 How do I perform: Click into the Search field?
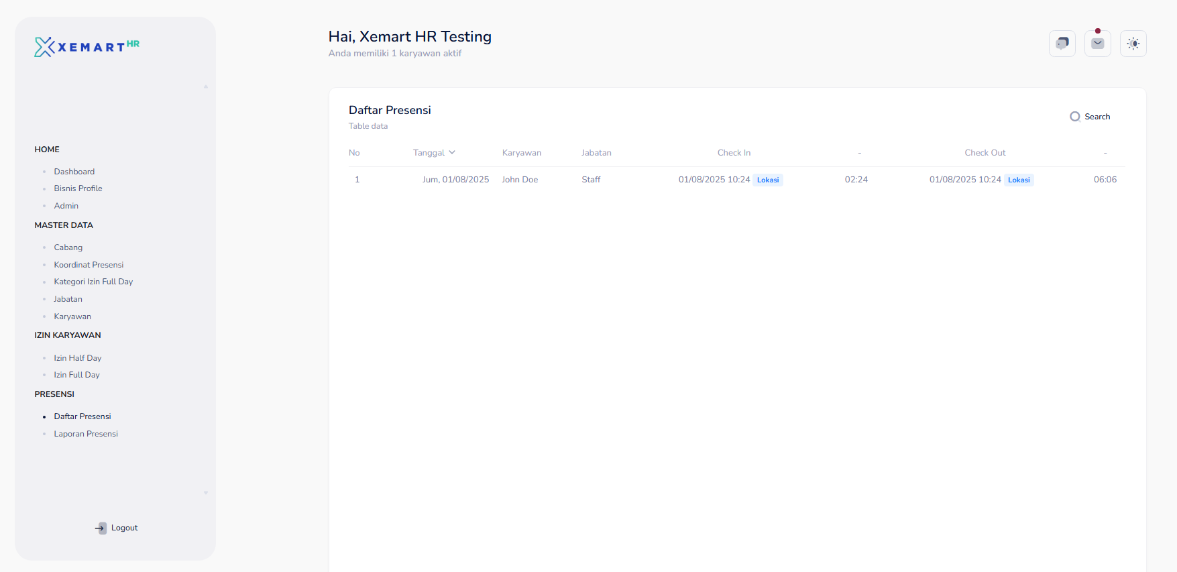(1097, 117)
